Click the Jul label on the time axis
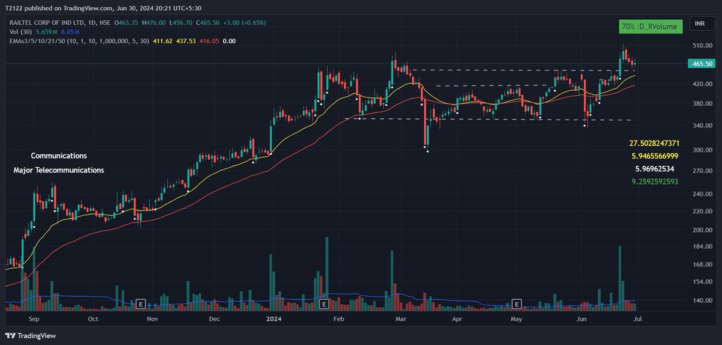Viewport: 722px width, 345px height. pos(638,319)
